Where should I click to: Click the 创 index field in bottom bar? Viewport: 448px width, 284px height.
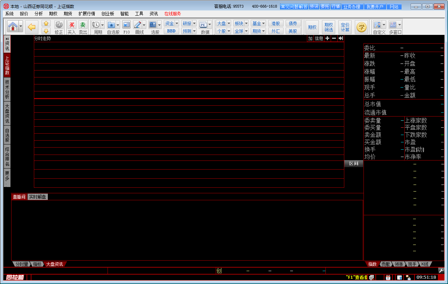[219, 270]
